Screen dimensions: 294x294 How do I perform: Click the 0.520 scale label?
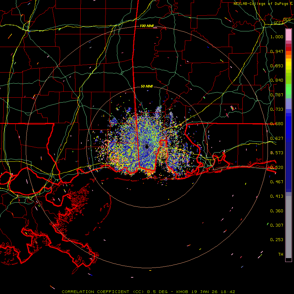[x=277, y=168]
